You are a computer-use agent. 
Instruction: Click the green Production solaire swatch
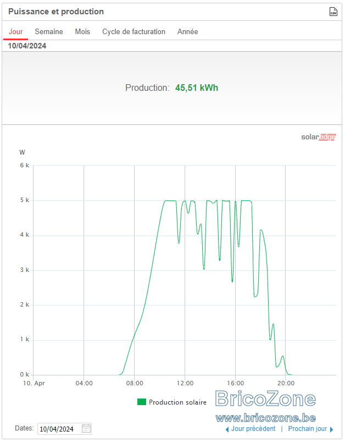tap(142, 402)
